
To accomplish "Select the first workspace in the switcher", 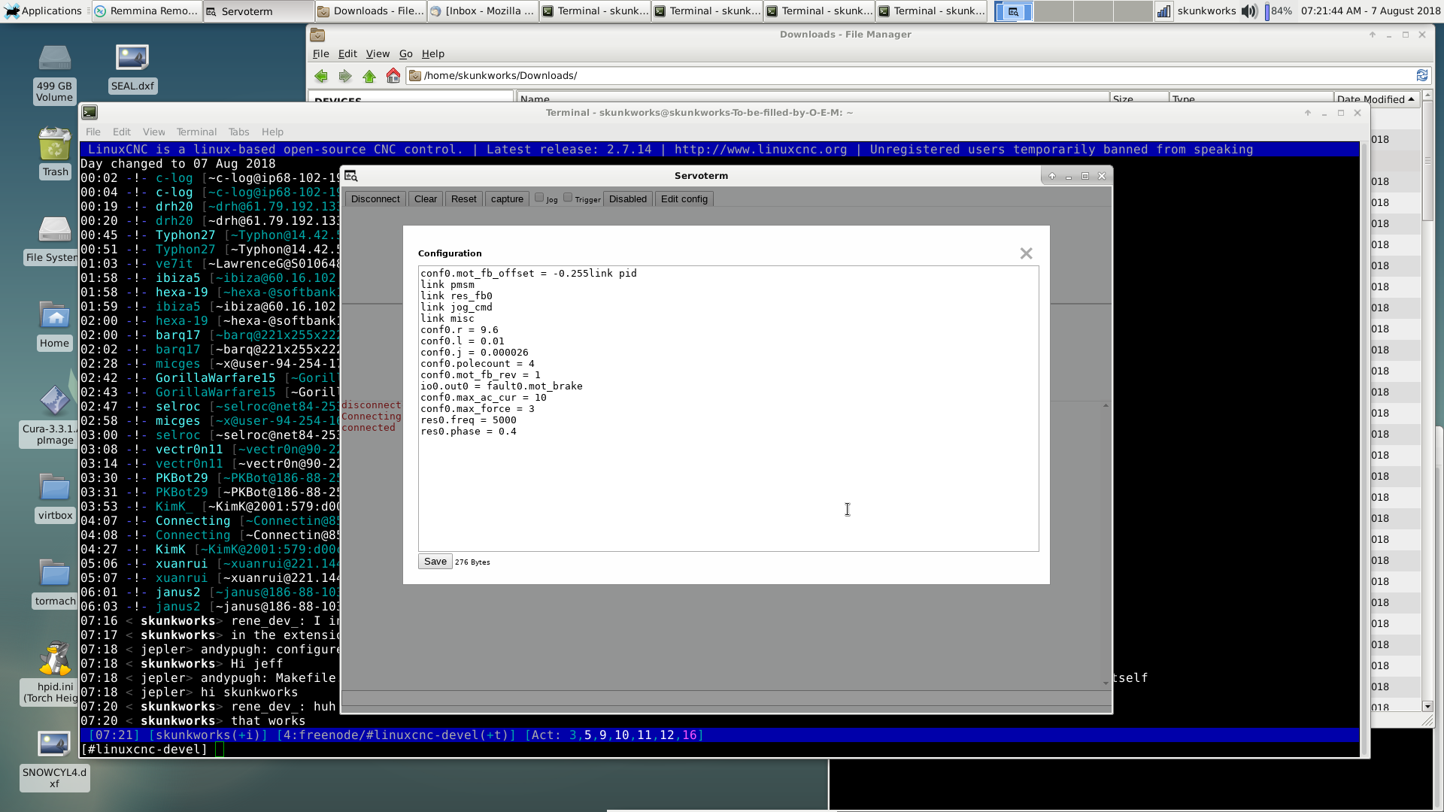I will [x=1013, y=11].
